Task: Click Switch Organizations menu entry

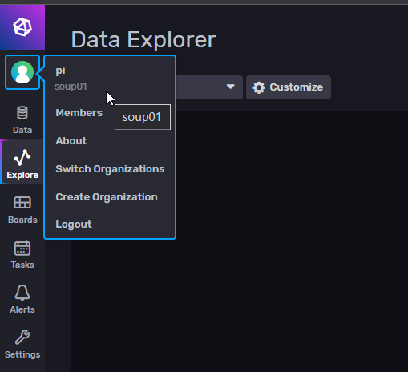Action: click(x=110, y=169)
